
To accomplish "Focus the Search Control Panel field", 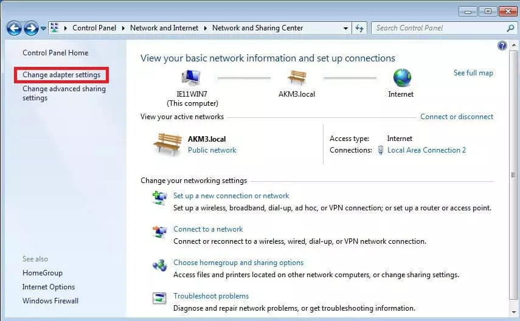I will click(439, 28).
